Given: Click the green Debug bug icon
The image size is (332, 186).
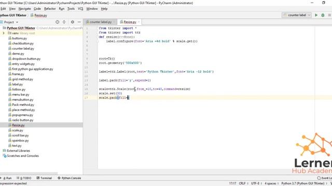Looking at the screenshot, I should point(323,15).
